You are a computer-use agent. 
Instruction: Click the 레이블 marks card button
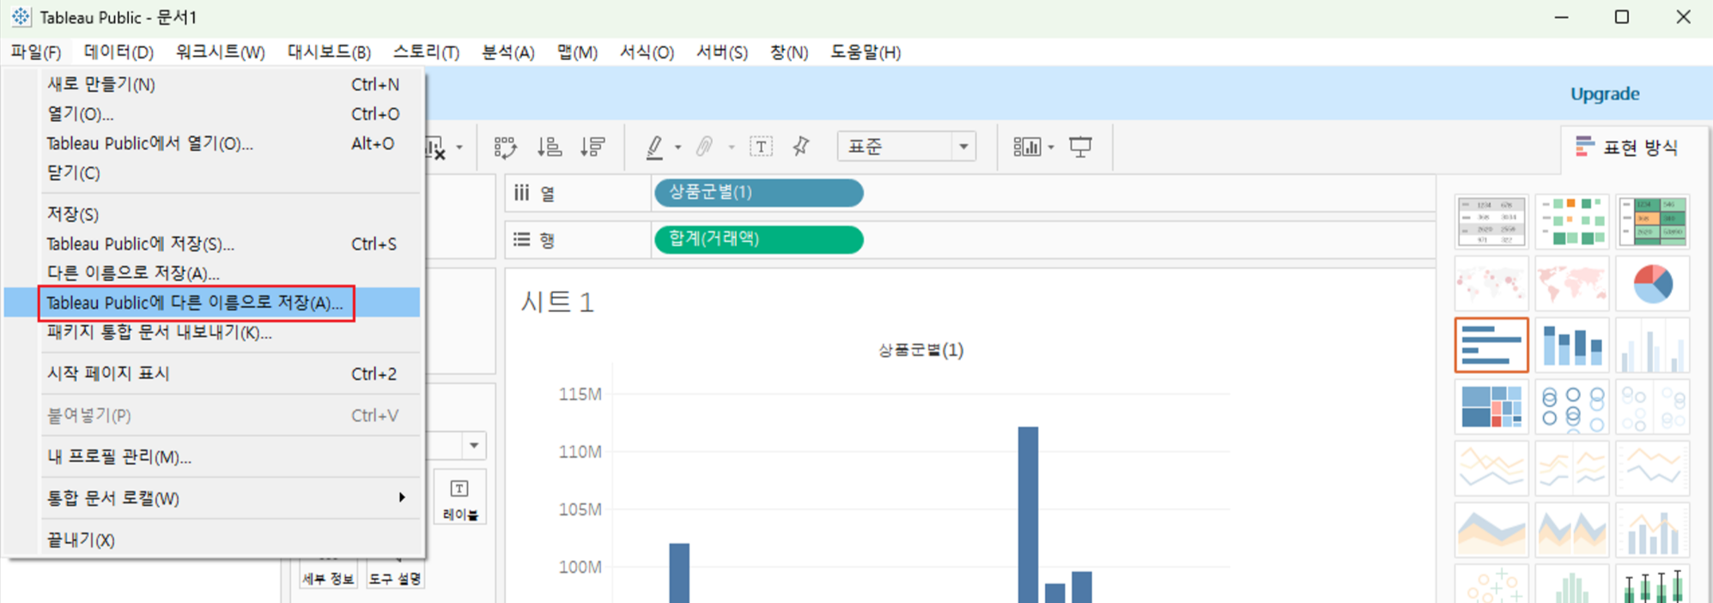click(x=460, y=498)
